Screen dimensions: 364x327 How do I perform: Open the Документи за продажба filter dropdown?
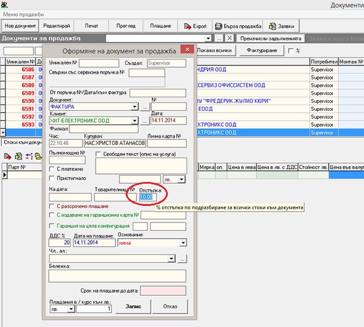208,38
